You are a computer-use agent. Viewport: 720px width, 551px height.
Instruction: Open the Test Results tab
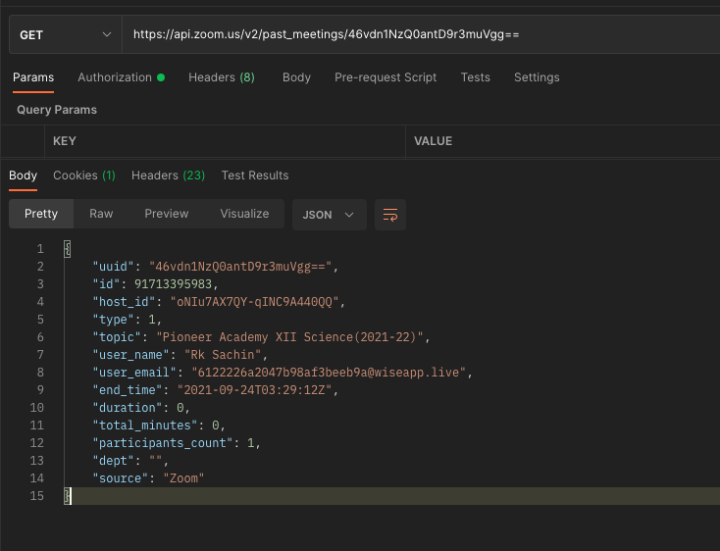[x=255, y=175]
